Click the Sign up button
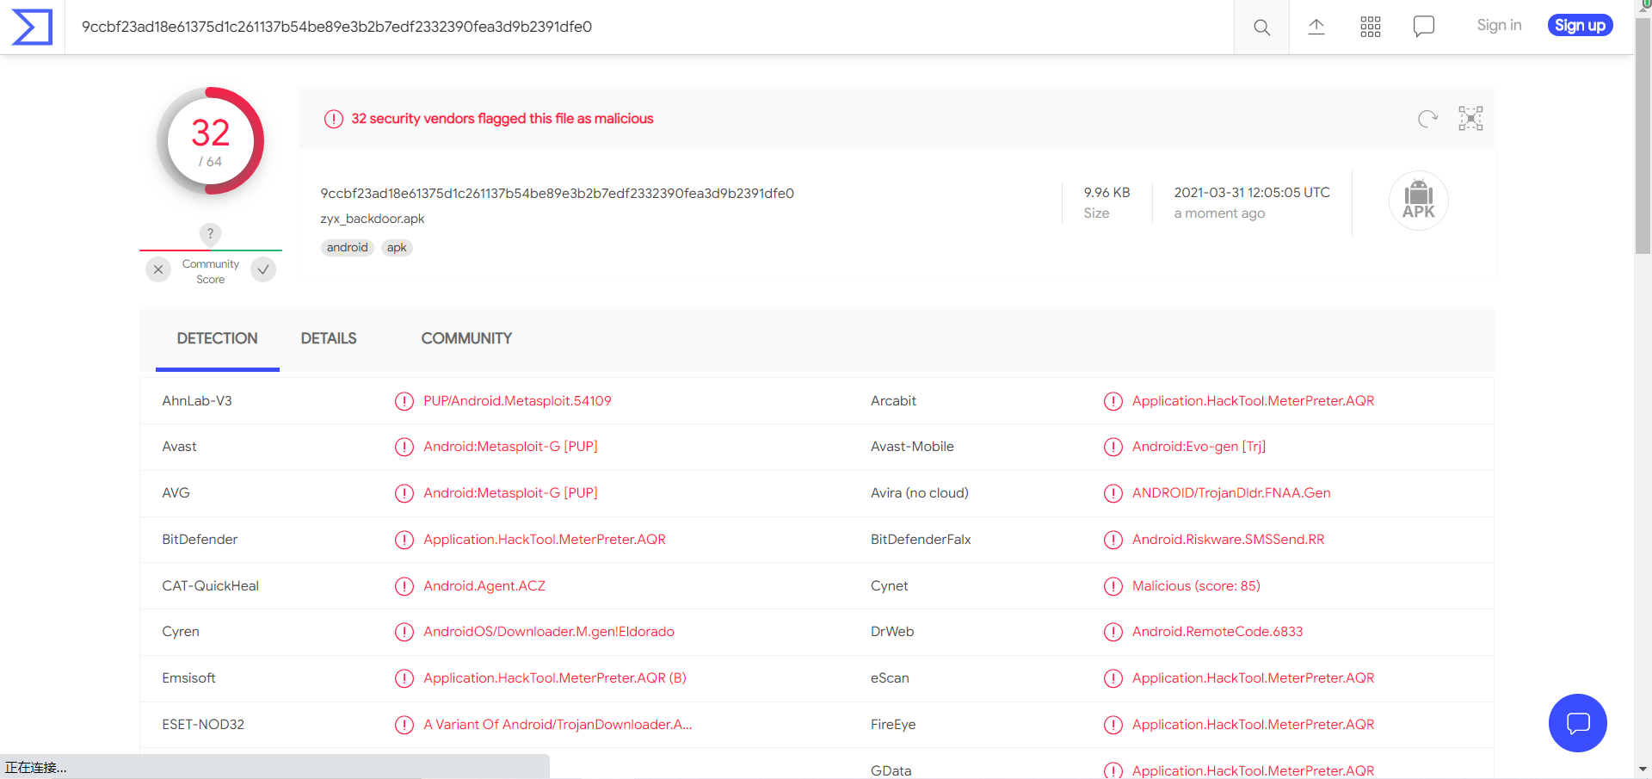Viewport: 1652px width, 779px height. [1580, 26]
